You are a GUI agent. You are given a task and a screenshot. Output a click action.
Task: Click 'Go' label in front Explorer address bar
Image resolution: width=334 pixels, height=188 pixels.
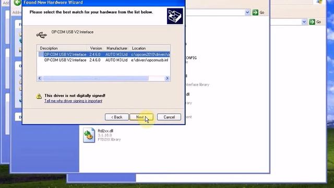tap(262, 13)
